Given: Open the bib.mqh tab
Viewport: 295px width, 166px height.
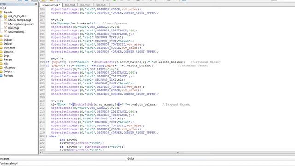Looking at the screenshot, I should (85, 5).
